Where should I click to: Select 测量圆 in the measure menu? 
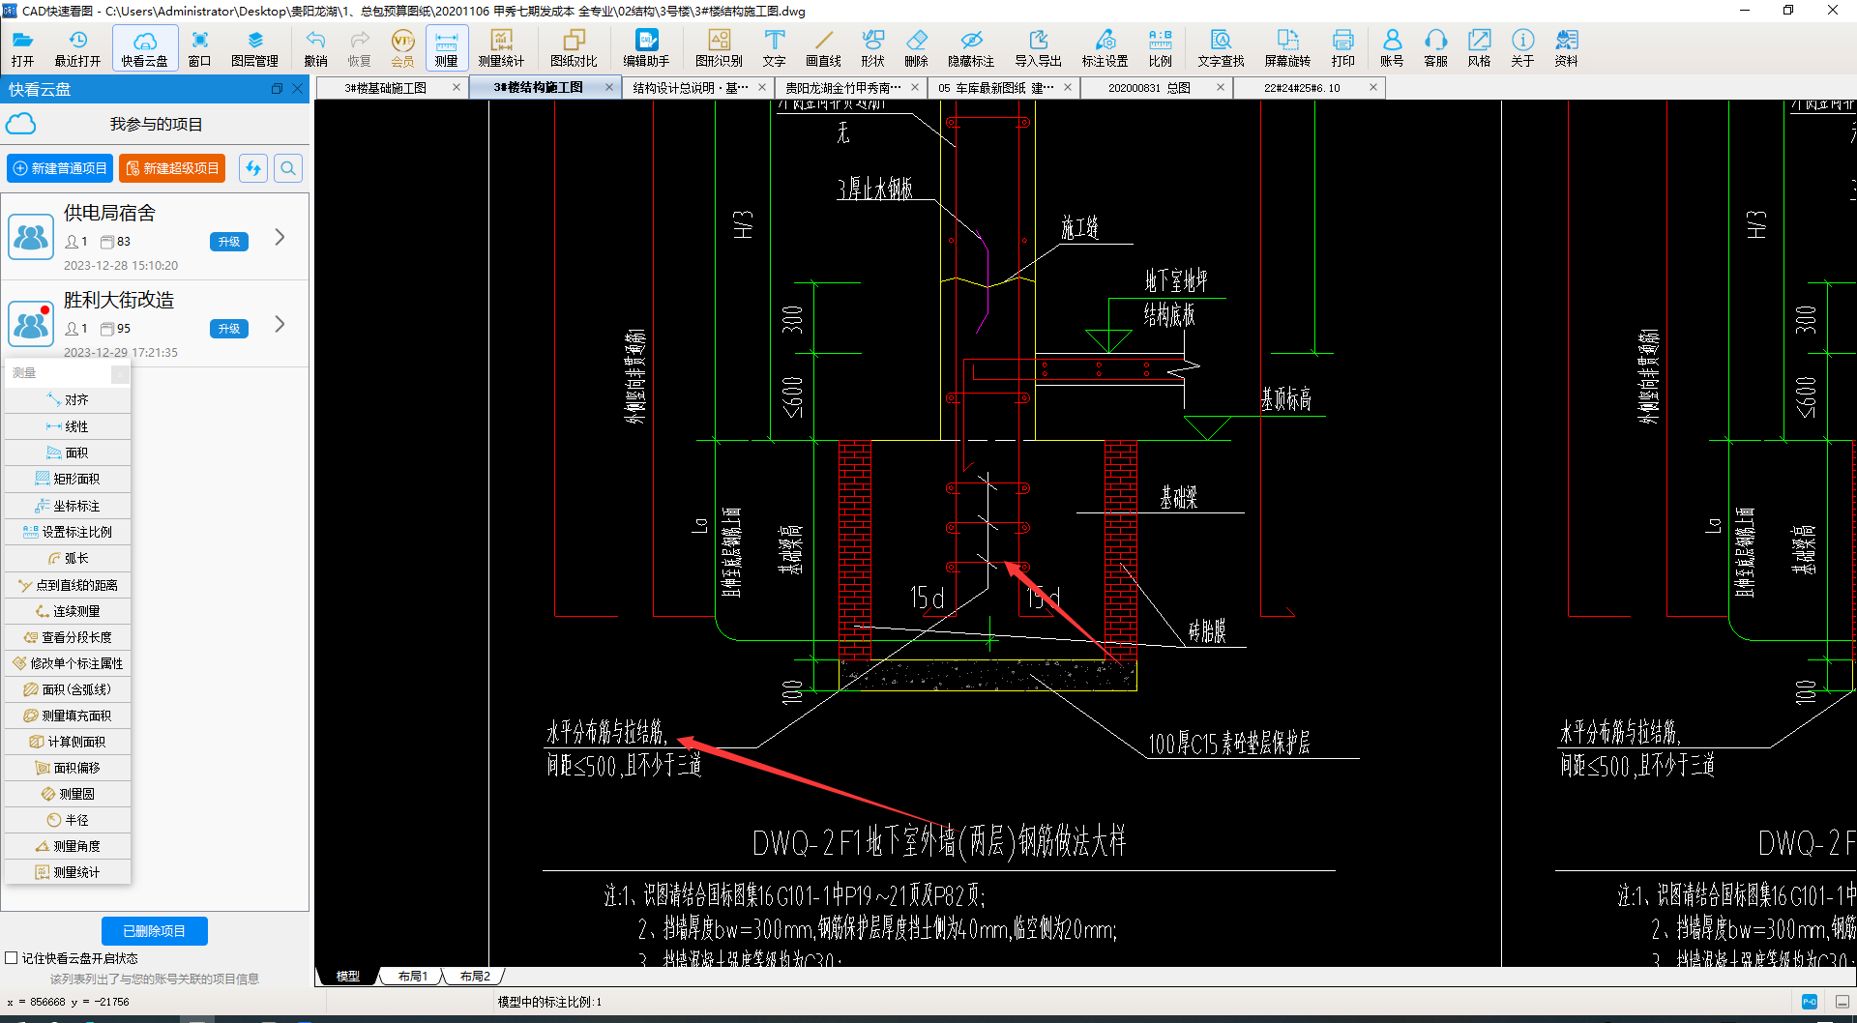coord(68,794)
